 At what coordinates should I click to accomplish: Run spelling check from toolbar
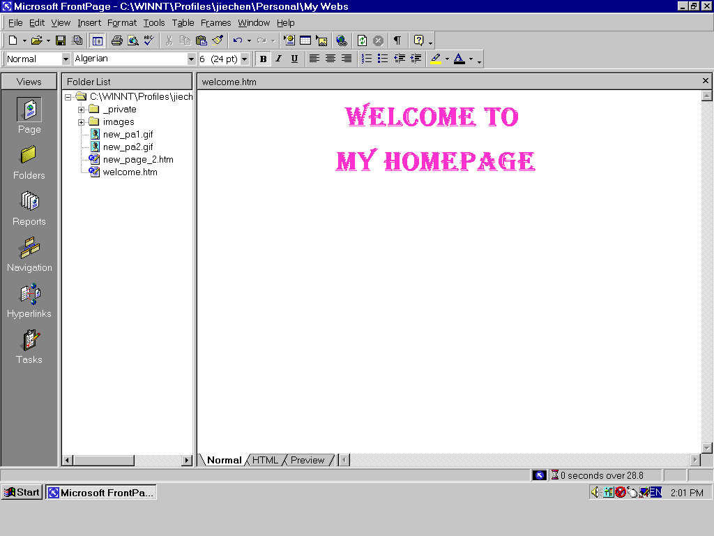tap(149, 40)
